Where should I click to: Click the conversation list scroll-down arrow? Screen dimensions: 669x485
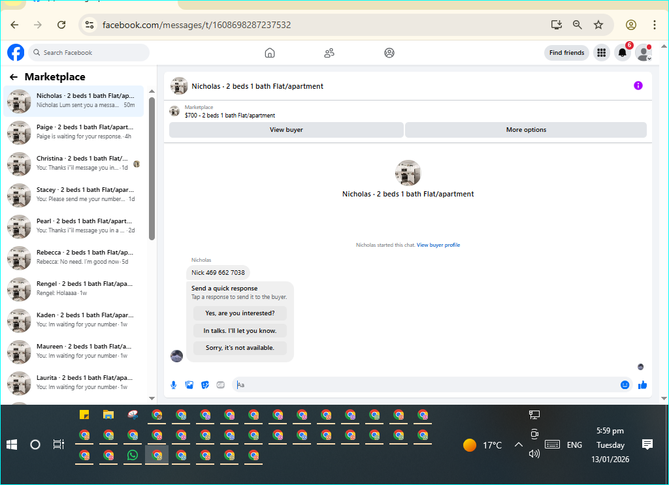(152, 398)
